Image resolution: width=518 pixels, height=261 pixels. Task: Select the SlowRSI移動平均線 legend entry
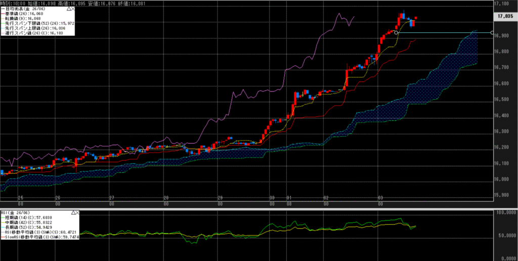pyautogui.click(x=39, y=237)
